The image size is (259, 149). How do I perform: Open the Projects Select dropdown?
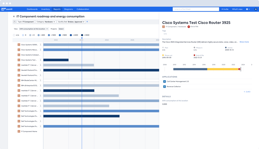[61, 29]
